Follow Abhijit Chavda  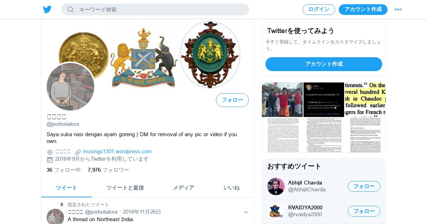tap(364, 186)
